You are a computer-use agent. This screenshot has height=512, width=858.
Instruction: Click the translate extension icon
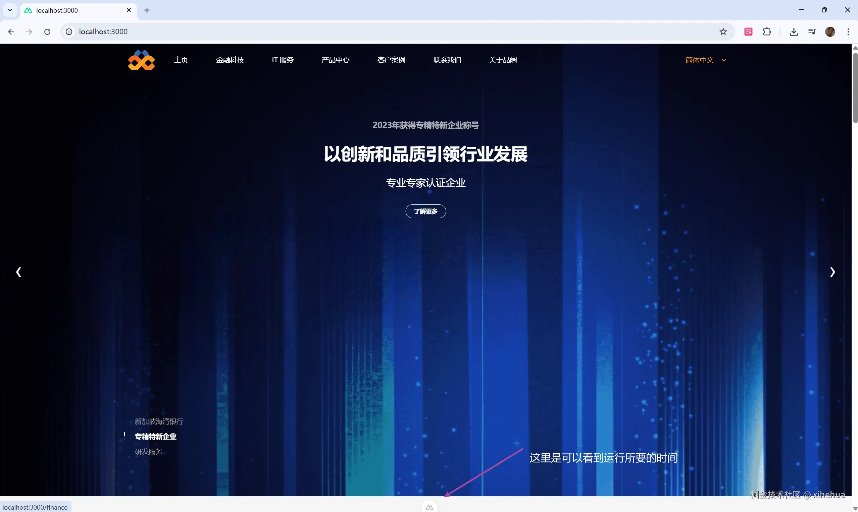748,32
